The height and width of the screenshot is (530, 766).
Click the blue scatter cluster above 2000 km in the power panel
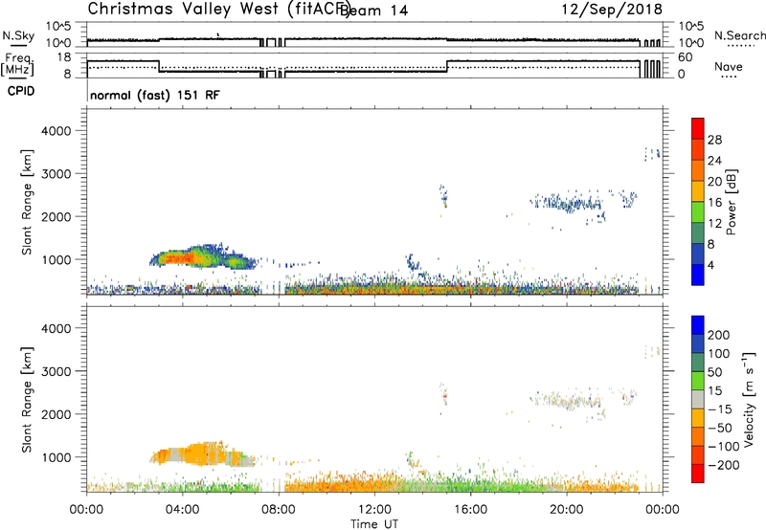(x=568, y=202)
